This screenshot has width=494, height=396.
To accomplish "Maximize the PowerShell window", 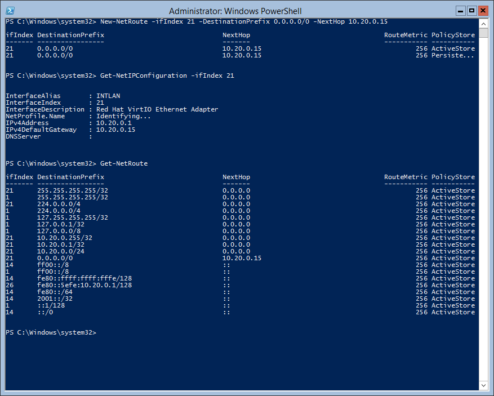I will click(x=471, y=11).
